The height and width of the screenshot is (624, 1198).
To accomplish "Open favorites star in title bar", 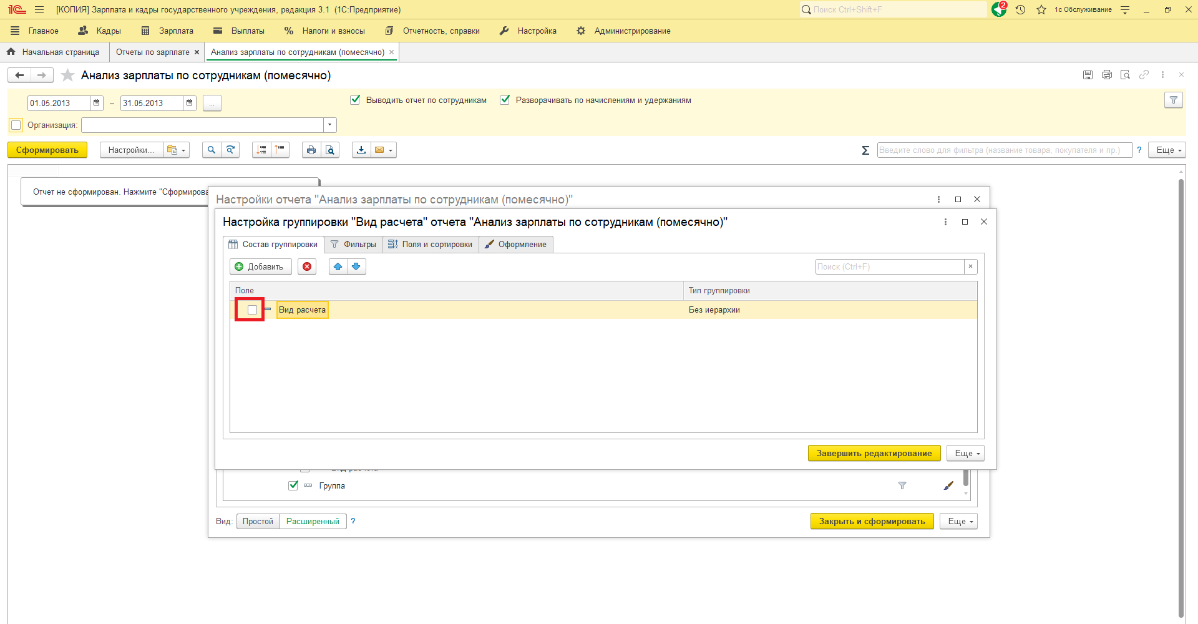I will pos(1041,9).
